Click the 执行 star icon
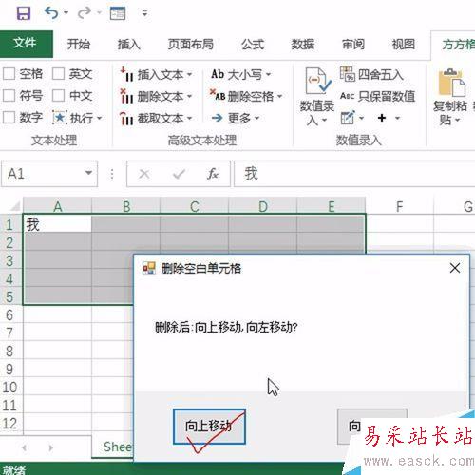Viewport: 475px width, 475px height. [60, 118]
